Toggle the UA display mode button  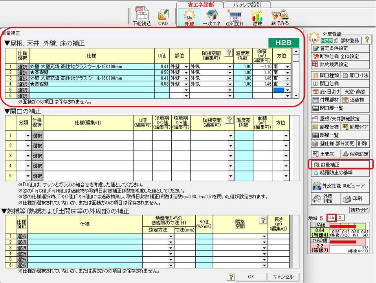click(x=331, y=217)
